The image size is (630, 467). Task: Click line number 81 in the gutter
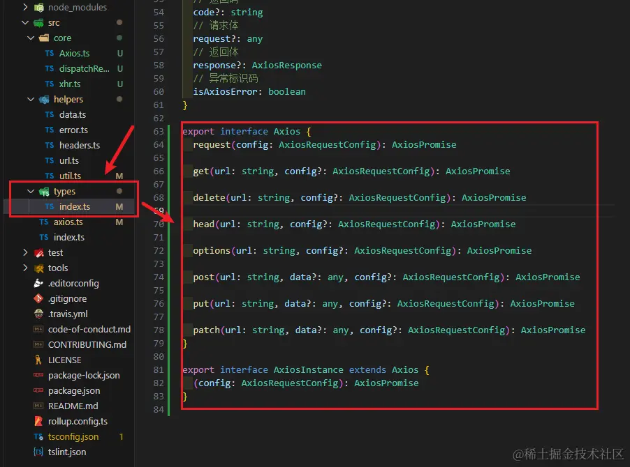tap(159, 369)
